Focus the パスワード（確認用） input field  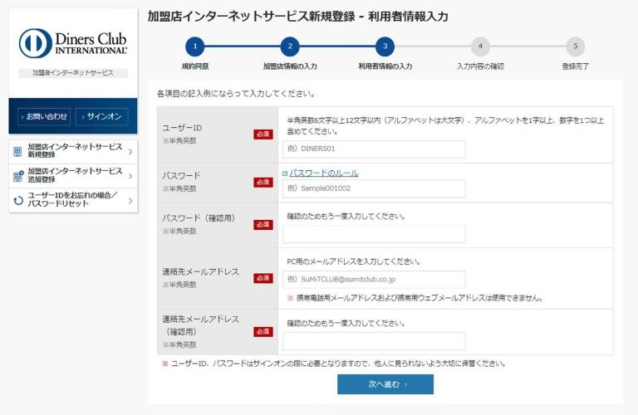coord(374,234)
